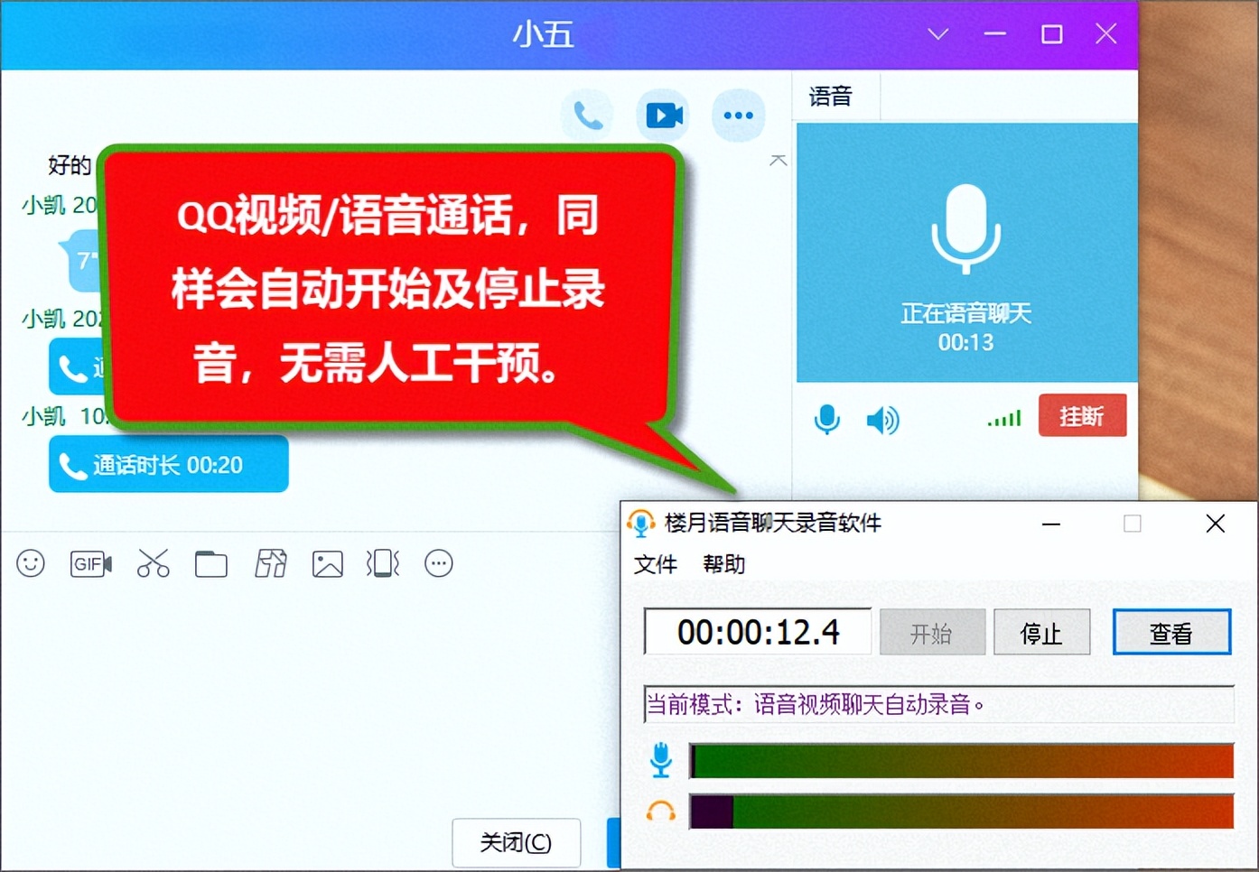Click 查看 to view recordings

pos(1171,632)
